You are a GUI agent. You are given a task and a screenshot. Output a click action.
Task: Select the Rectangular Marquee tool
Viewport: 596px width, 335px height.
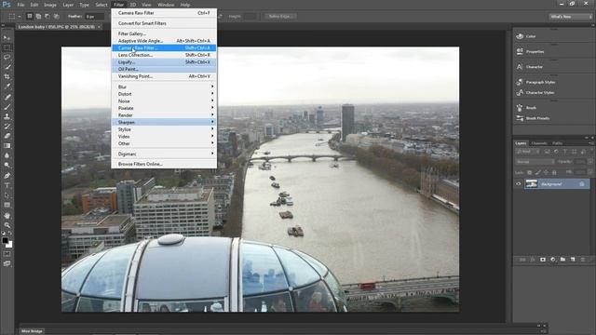click(7, 47)
